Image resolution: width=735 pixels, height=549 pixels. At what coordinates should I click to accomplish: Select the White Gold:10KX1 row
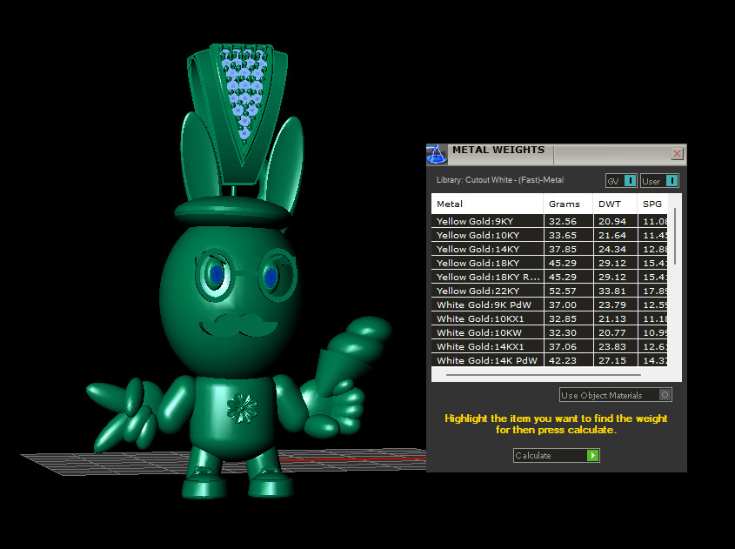[x=550, y=318]
